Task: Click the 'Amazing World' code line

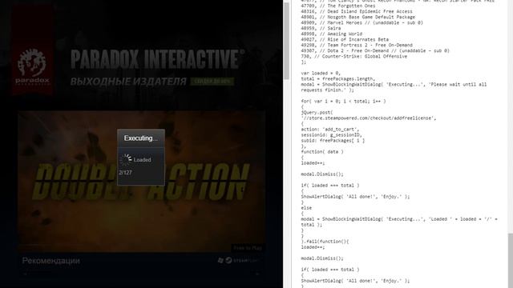Action: pos(331,34)
